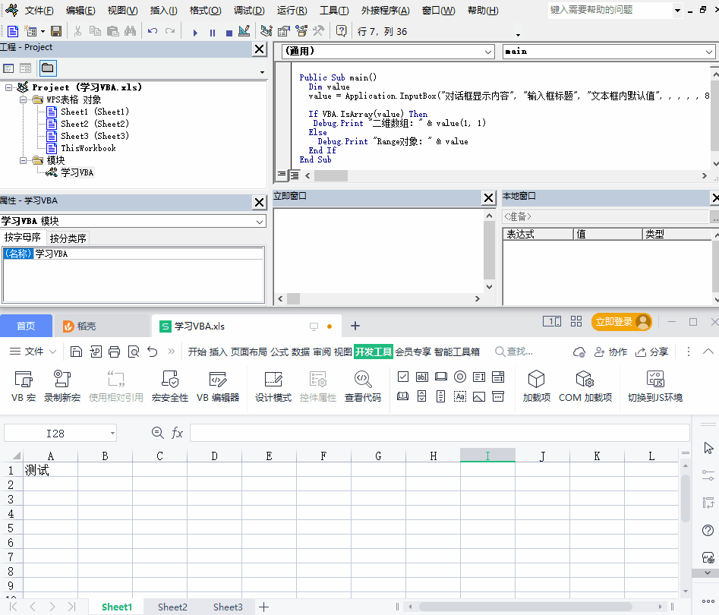
Task: Select Sheet1 (Sheet1) in project tree
Action: click(94, 112)
